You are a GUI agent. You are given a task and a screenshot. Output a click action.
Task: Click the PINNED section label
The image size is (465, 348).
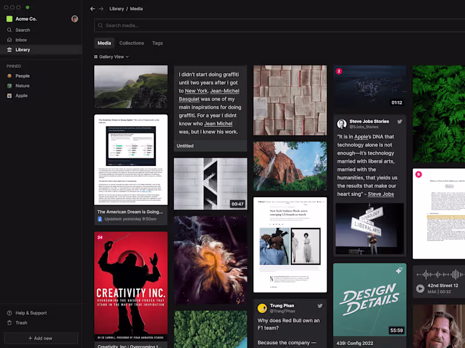click(x=13, y=66)
